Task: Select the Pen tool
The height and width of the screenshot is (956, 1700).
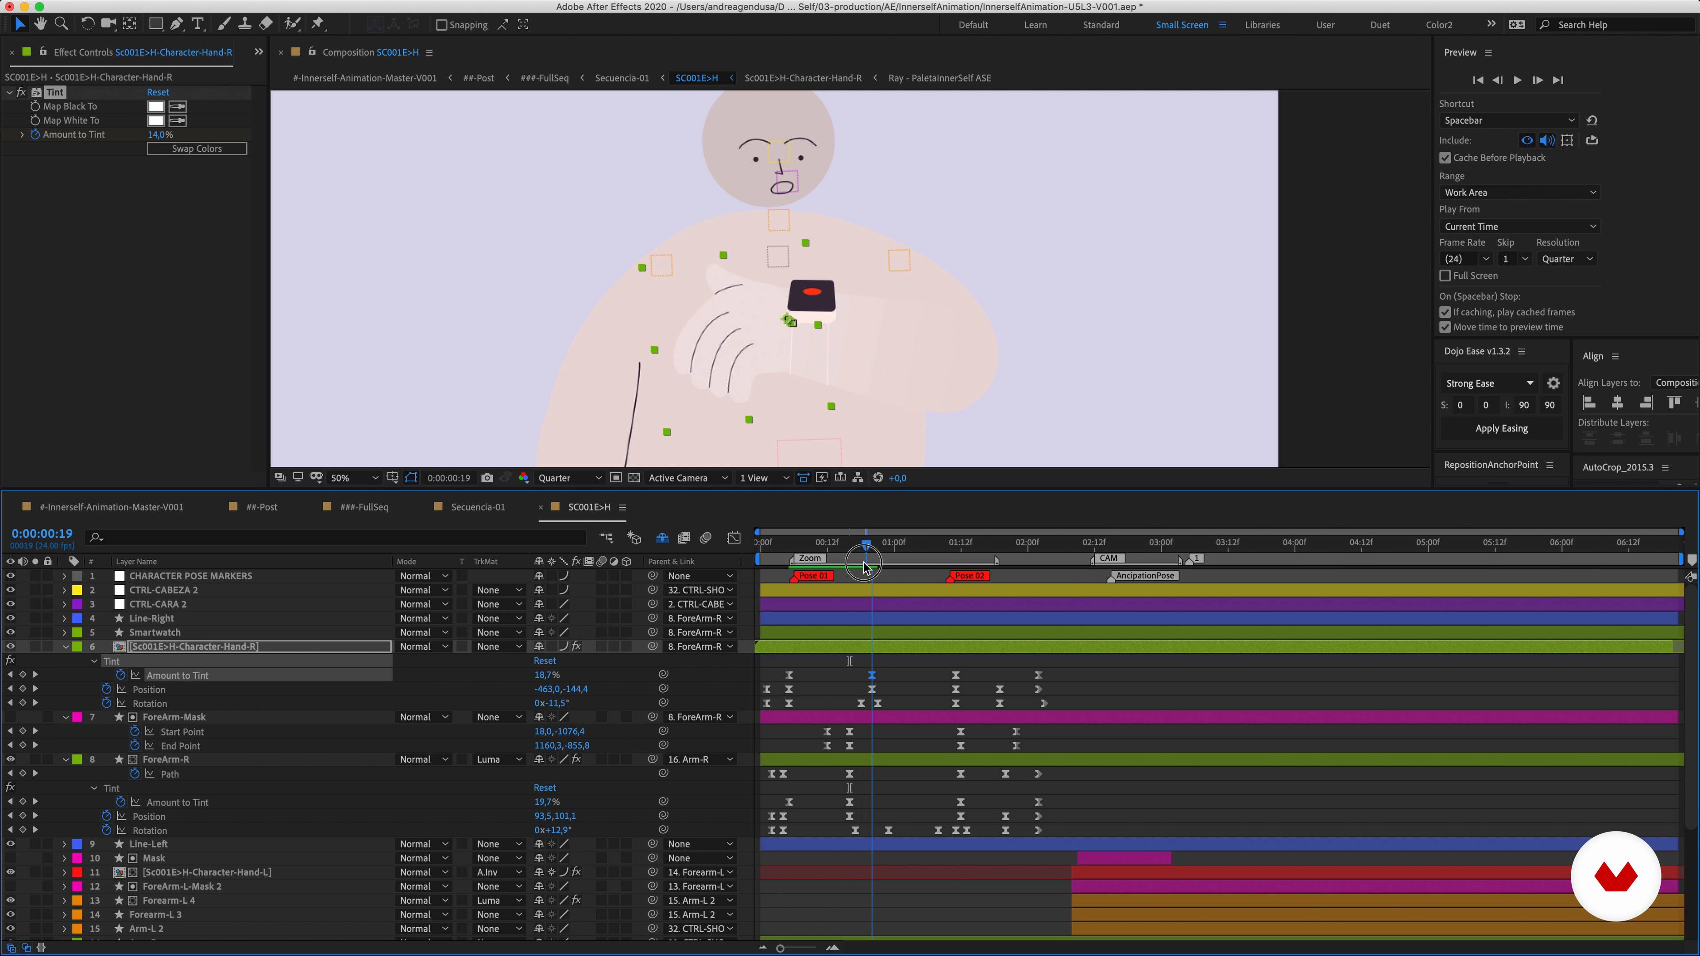Action: click(x=176, y=24)
